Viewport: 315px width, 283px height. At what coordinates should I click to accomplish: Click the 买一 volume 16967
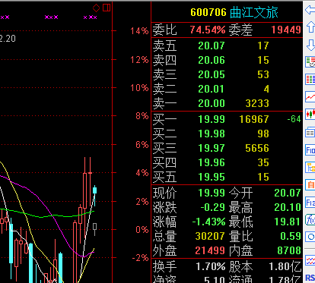pyautogui.click(x=254, y=119)
